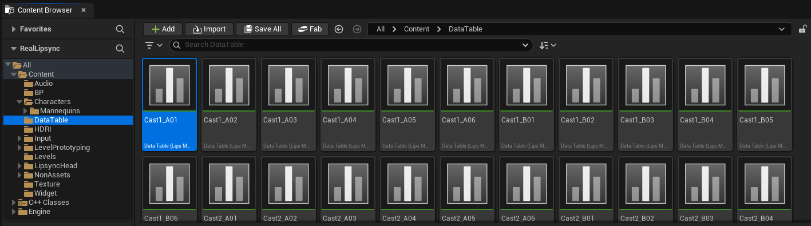The height and width of the screenshot is (226, 811).
Task: Click the Content breadcrumb
Action: tap(417, 29)
